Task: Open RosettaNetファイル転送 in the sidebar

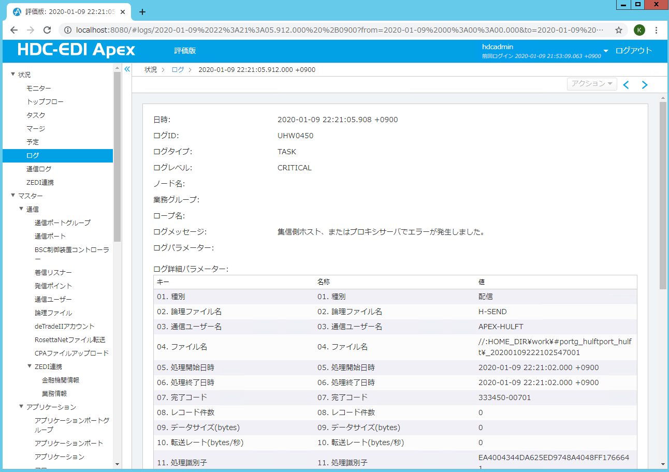Action: pos(70,340)
